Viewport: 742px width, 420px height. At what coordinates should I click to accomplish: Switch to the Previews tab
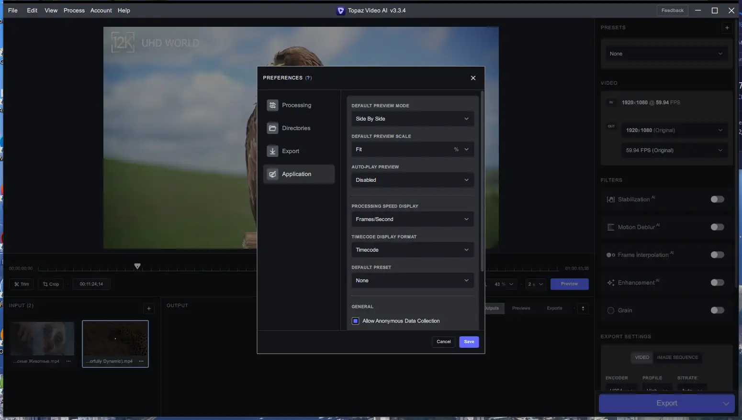[521, 309]
